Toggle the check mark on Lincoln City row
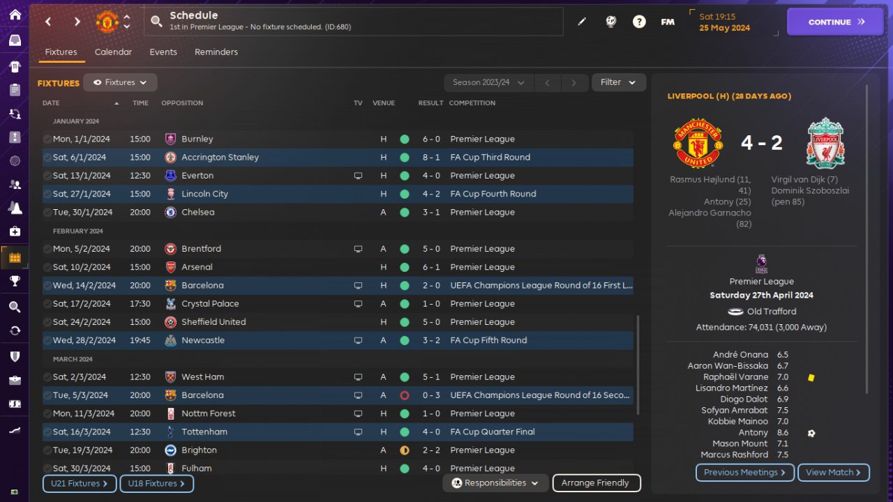 pos(47,194)
